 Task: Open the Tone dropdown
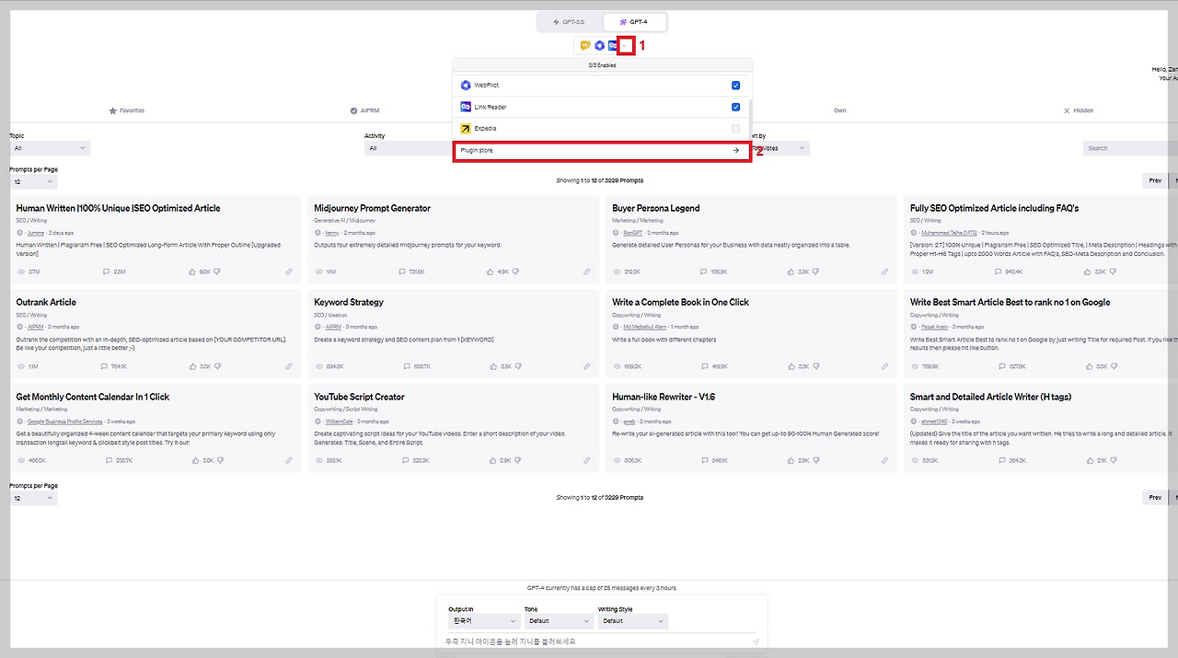coord(559,621)
